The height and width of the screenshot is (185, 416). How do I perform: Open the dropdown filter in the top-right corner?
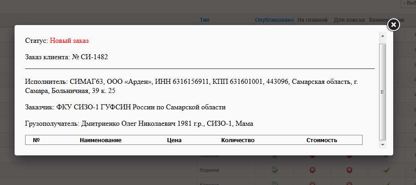pyautogui.click(x=407, y=3)
